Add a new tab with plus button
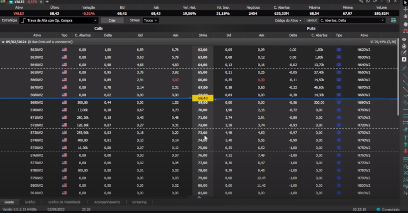Image resolution: width=408 pixels, height=213 pixels. click(47, 2)
